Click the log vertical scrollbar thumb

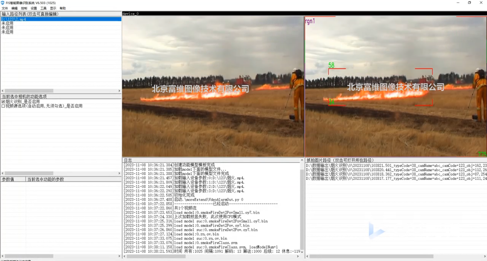coord(302,209)
